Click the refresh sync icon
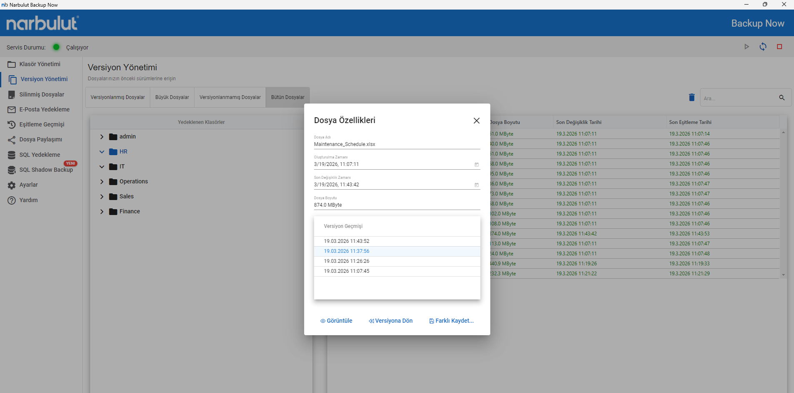Image resolution: width=794 pixels, height=393 pixels. 763,47
